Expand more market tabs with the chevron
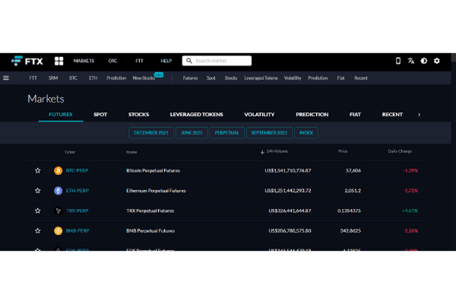 point(420,115)
